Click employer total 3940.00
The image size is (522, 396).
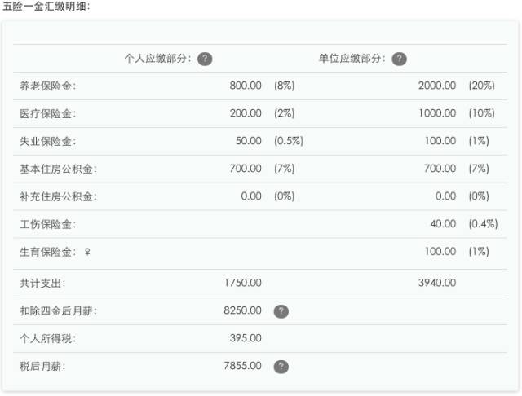click(x=437, y=283)
